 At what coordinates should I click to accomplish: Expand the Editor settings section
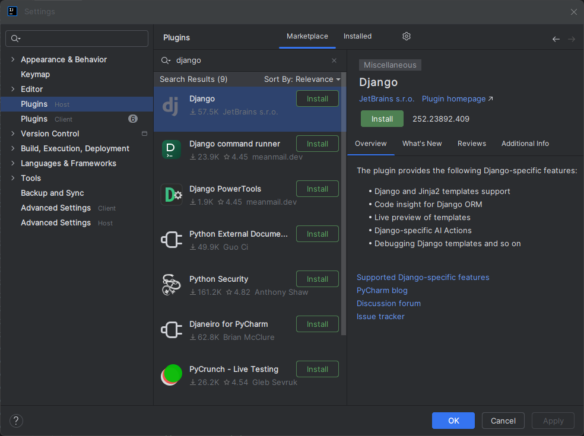(13, 89)
